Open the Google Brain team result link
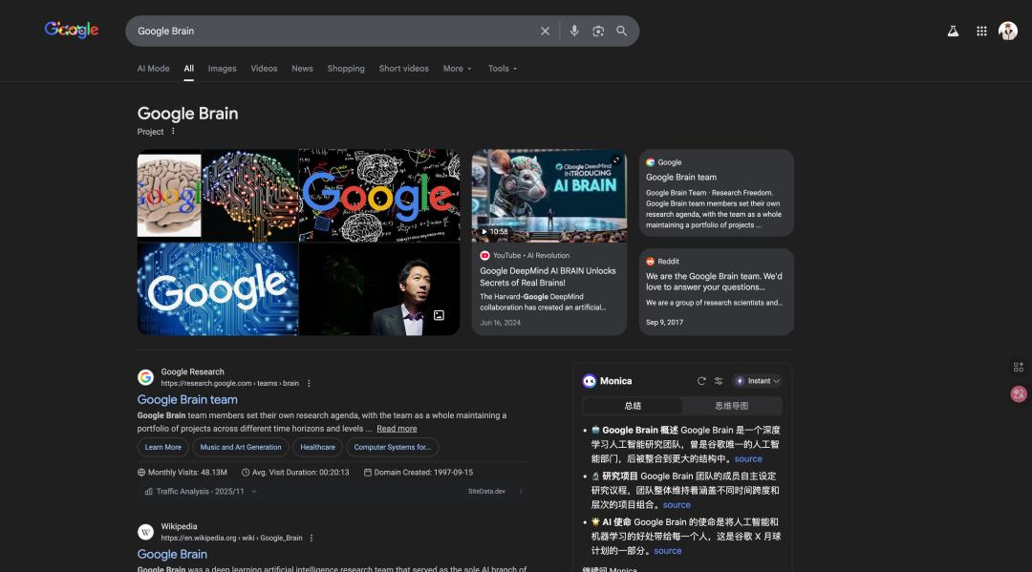 coord(187,400)
